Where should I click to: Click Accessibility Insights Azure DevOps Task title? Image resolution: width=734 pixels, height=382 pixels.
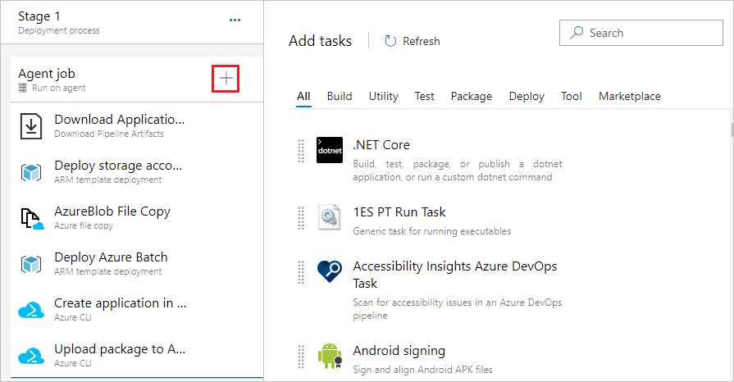(x=455, y=275)
